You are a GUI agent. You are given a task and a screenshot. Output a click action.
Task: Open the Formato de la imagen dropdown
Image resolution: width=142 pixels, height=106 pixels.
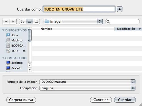pyautogui.click(x=87, y=82)
